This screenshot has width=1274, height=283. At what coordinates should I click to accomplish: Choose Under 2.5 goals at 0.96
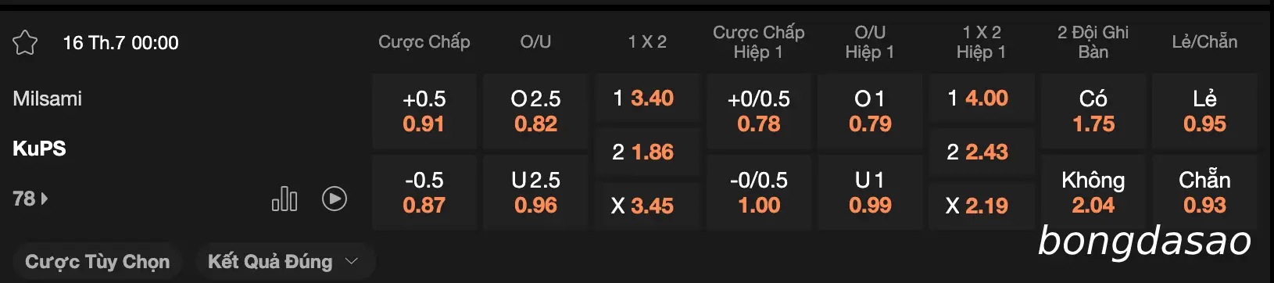535,192
